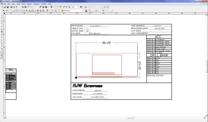Open the Inquire menu
208x122 pixels.
[29, 4]
